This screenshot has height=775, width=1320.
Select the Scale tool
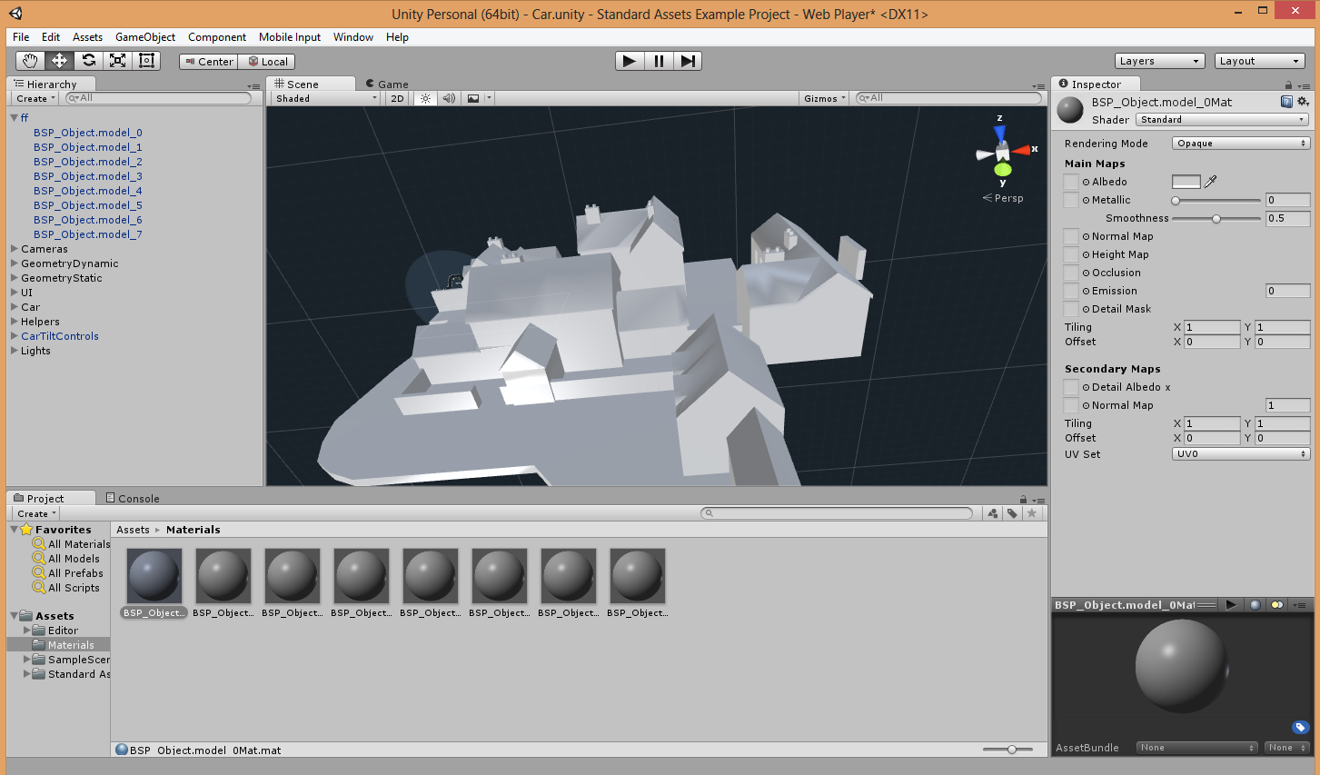pyautogui.click(x=117, y=61)
